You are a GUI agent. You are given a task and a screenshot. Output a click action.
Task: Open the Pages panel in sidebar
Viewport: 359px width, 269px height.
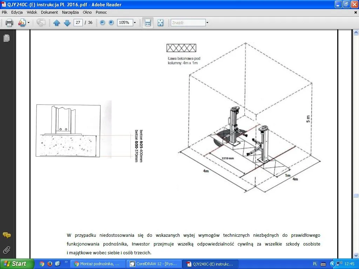point(6,38)
